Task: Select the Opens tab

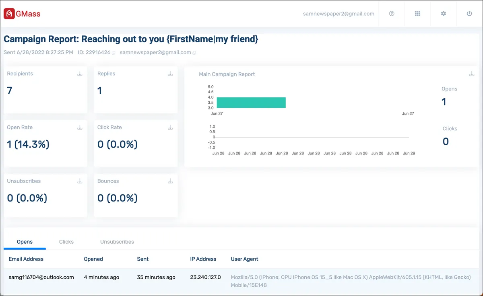Action: 25,242
